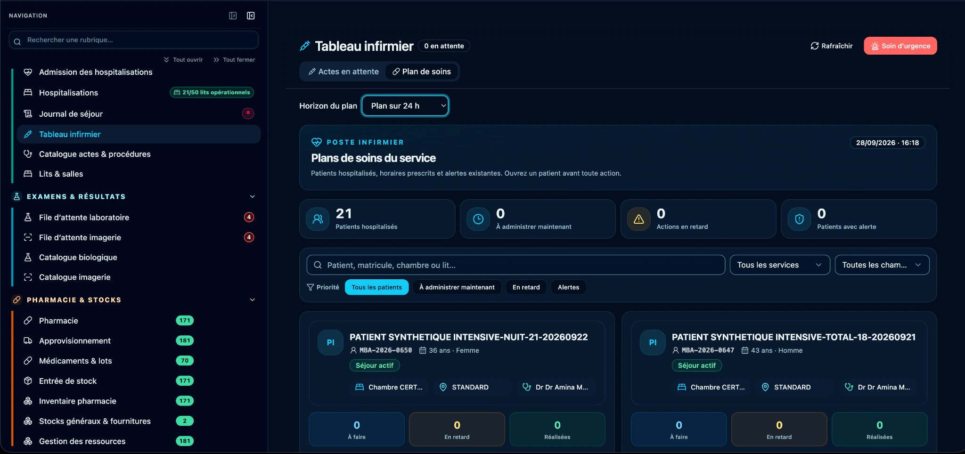Focus the Rechercher une rubrique search field
This screenshot has height=454, width=965.
133,40
